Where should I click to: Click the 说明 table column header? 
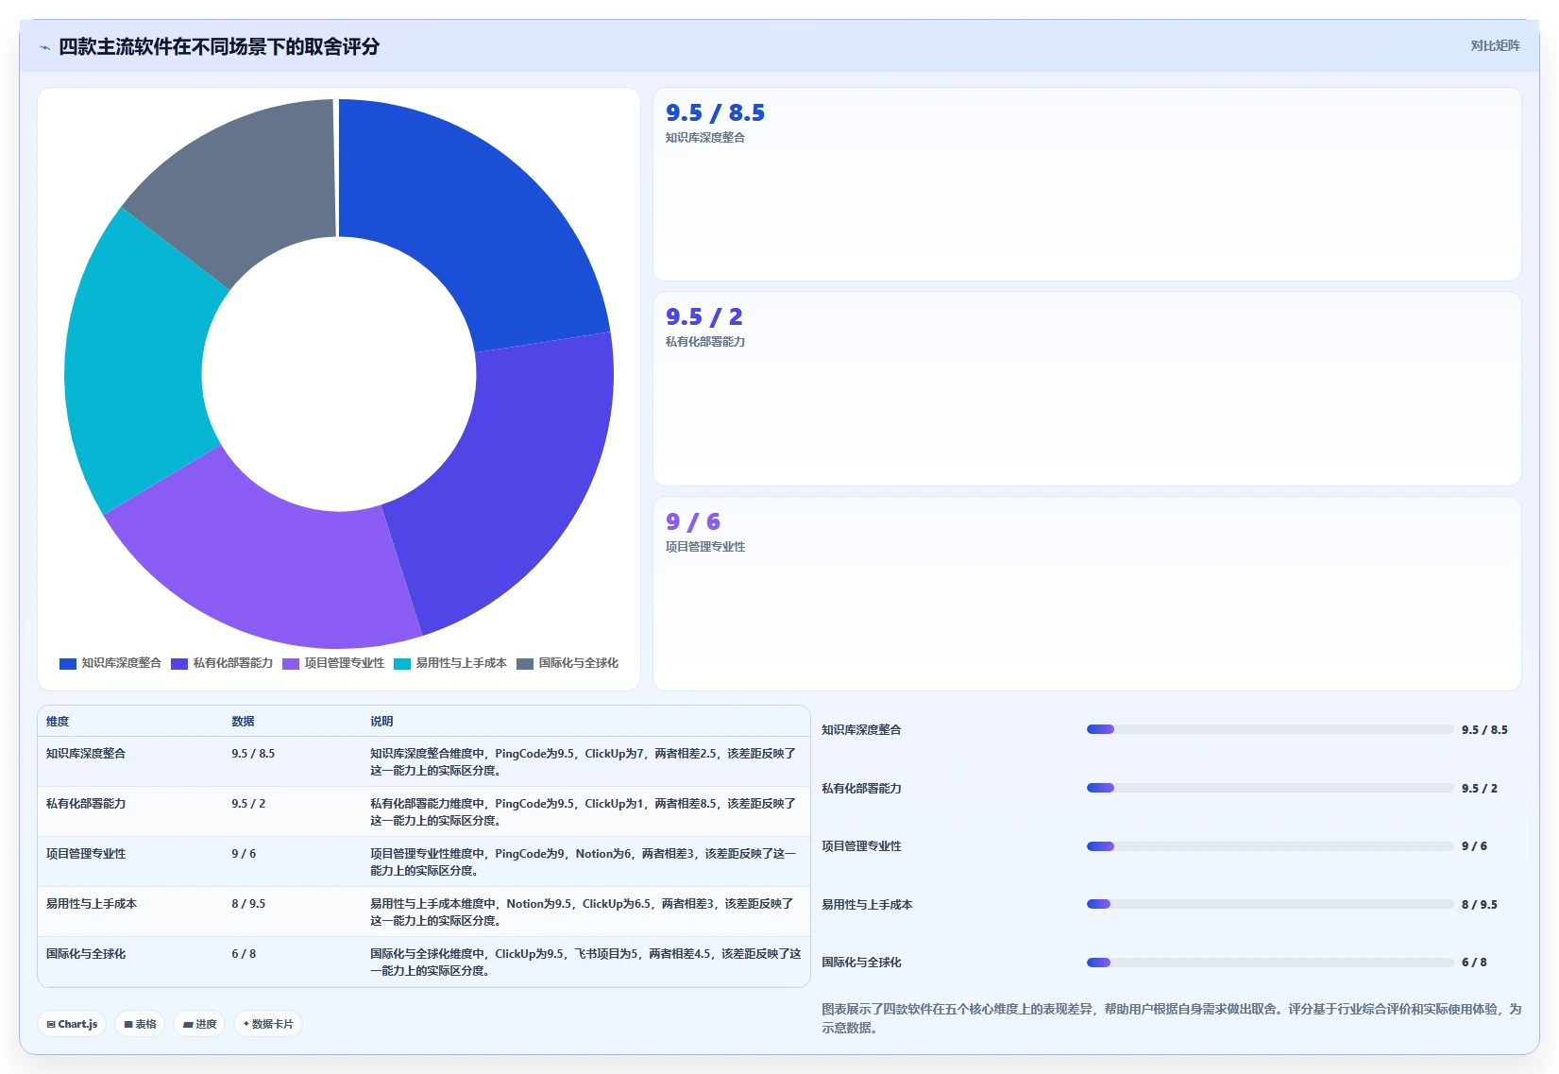[381, 722]
